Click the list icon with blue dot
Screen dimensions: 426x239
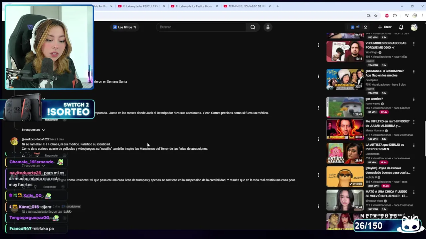pos(358,27)
